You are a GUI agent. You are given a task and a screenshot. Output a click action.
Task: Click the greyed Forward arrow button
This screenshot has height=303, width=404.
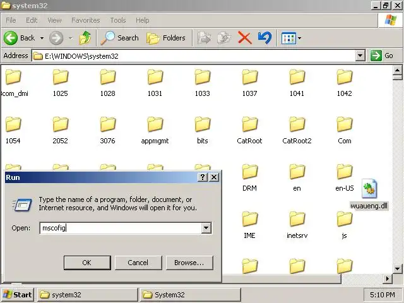(56, 38)
